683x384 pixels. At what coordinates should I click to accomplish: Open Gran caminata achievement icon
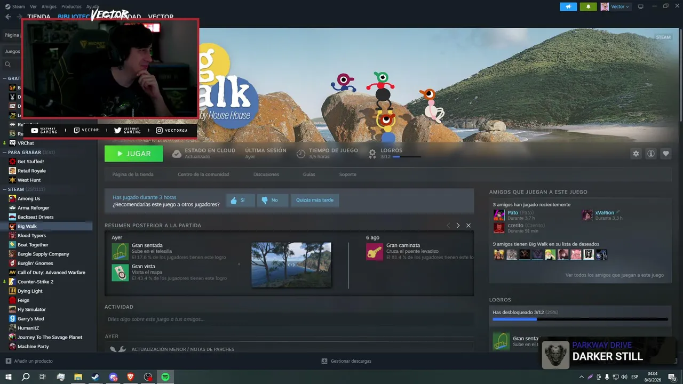coord(375,252)
